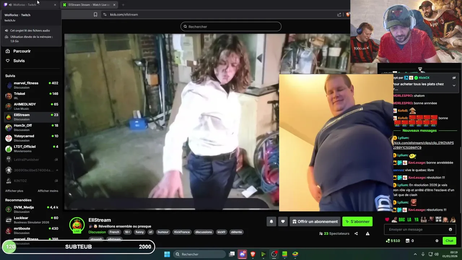462x260 pixels.
Task: Open LTDT_Officiel Movierooms channel
Action: pos(32,149)
